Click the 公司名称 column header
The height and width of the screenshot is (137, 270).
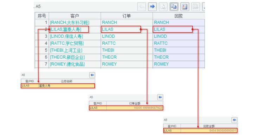tap(66, 81)
